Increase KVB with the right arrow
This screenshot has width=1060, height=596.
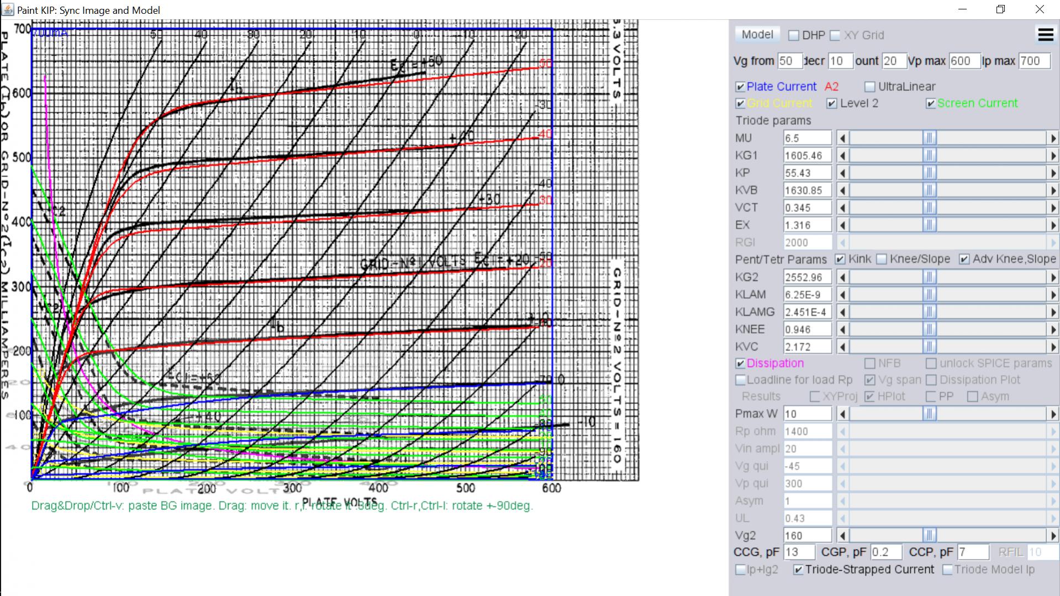pyautogui.click(x=1053, y=191)
